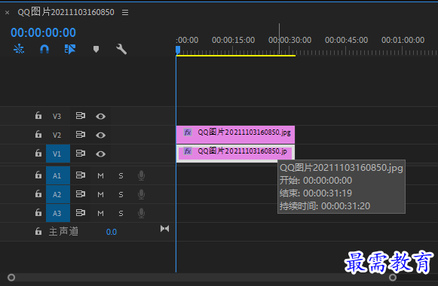Toggle Linked Selection icon

pos(70,49)
